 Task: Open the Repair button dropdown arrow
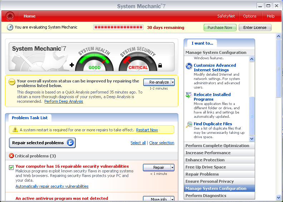[x=172, y=168]
